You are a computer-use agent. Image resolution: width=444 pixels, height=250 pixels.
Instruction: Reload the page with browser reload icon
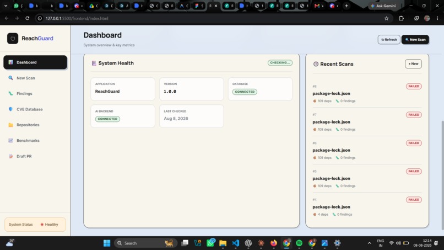click(x=28, y=18)
